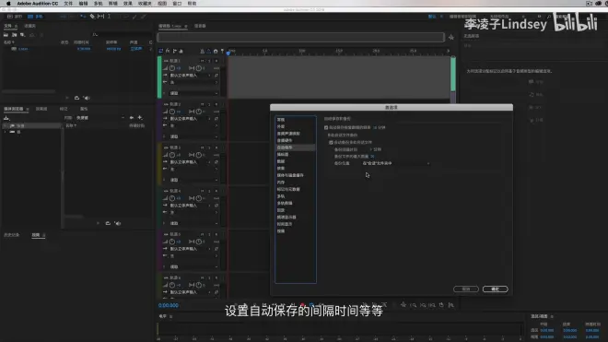This screenshot has height=342, width=608.
Task: Open Track 2 input dropdown
Action: pyautogui.click(x=191, y=119)
